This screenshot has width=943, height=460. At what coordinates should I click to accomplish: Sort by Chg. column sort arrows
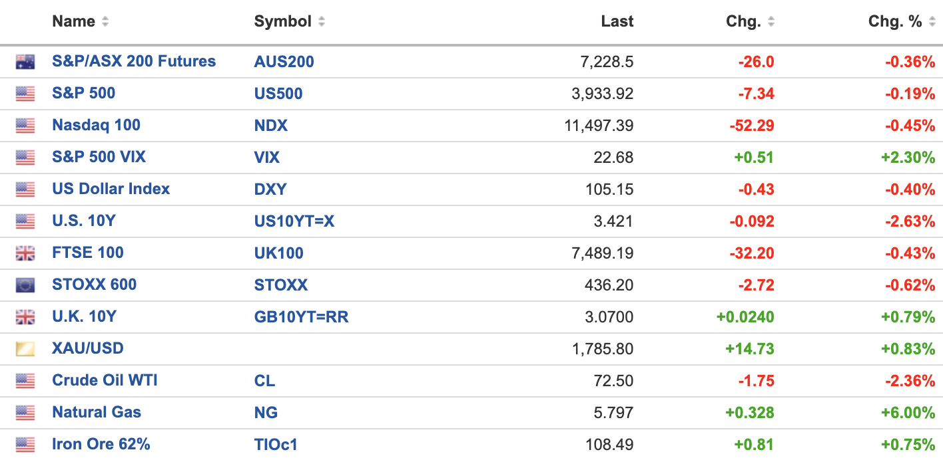pyautogui.click(x=771, y=22)
